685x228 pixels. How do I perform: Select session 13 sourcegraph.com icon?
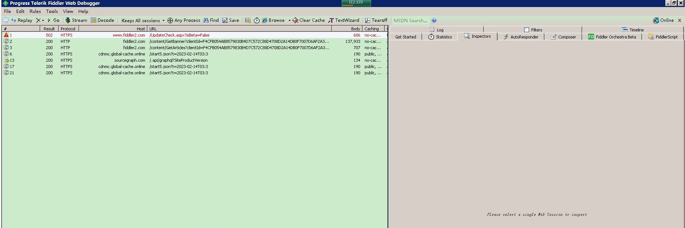pos(6,60)
